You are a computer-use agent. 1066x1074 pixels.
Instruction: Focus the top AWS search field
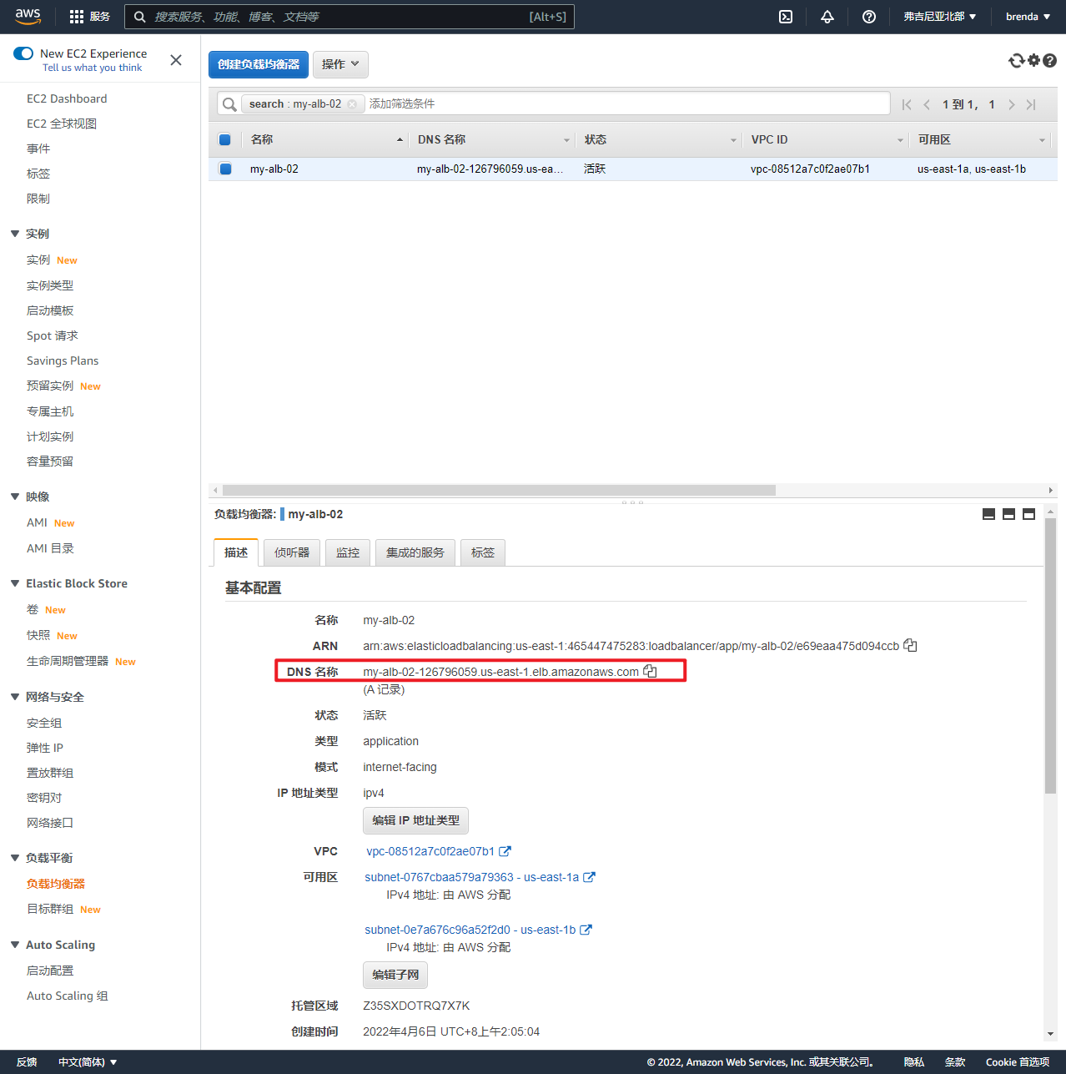click(349, 17)
